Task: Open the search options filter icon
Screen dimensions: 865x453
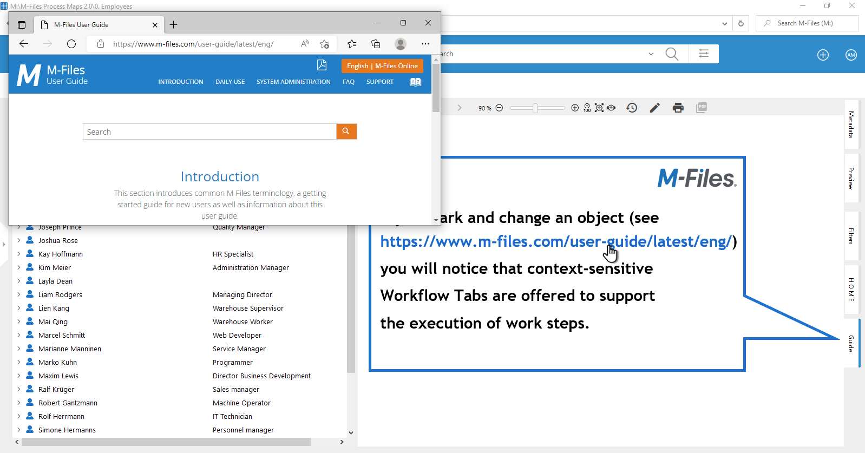Action: [x=704, y=54]
